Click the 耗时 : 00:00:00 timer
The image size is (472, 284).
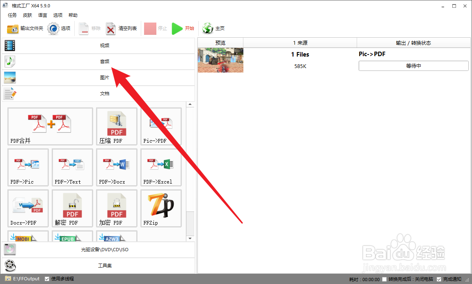point(364,279)
